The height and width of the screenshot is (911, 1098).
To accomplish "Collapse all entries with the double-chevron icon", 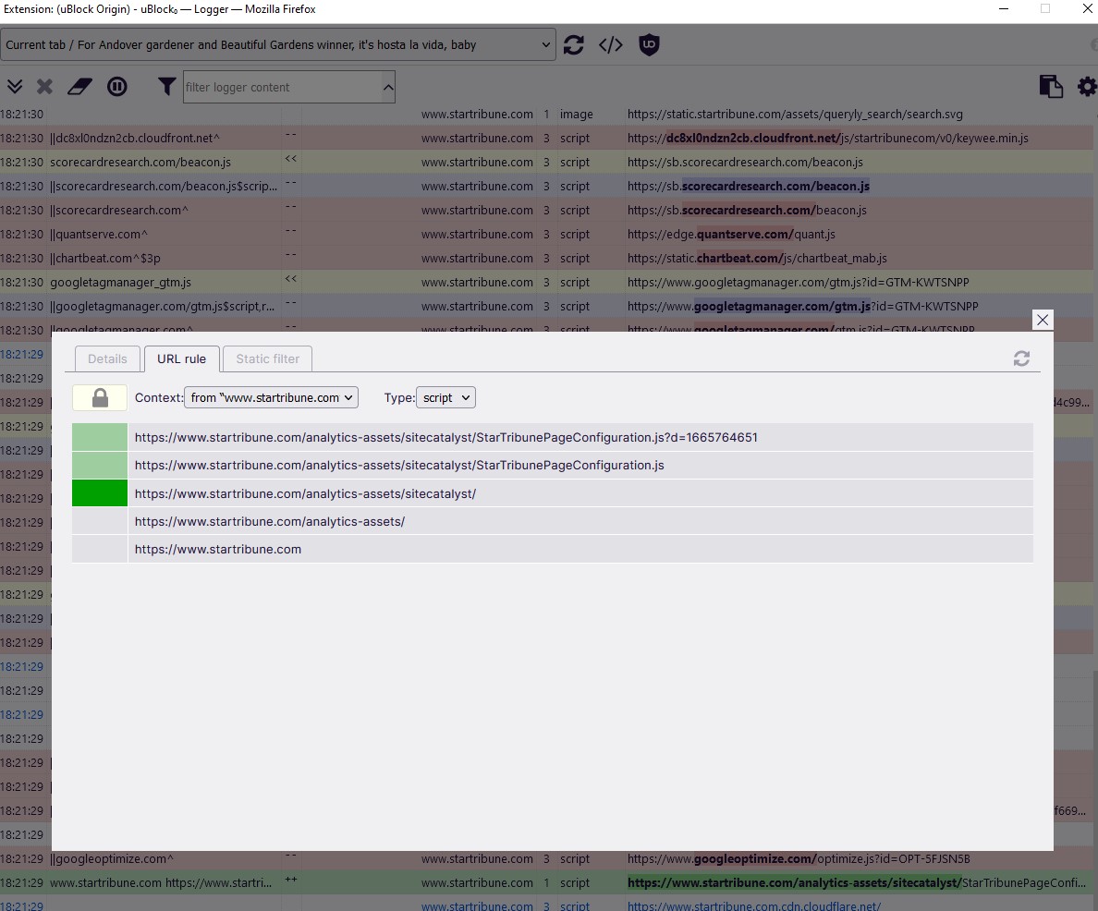I will tap(15, 86).
